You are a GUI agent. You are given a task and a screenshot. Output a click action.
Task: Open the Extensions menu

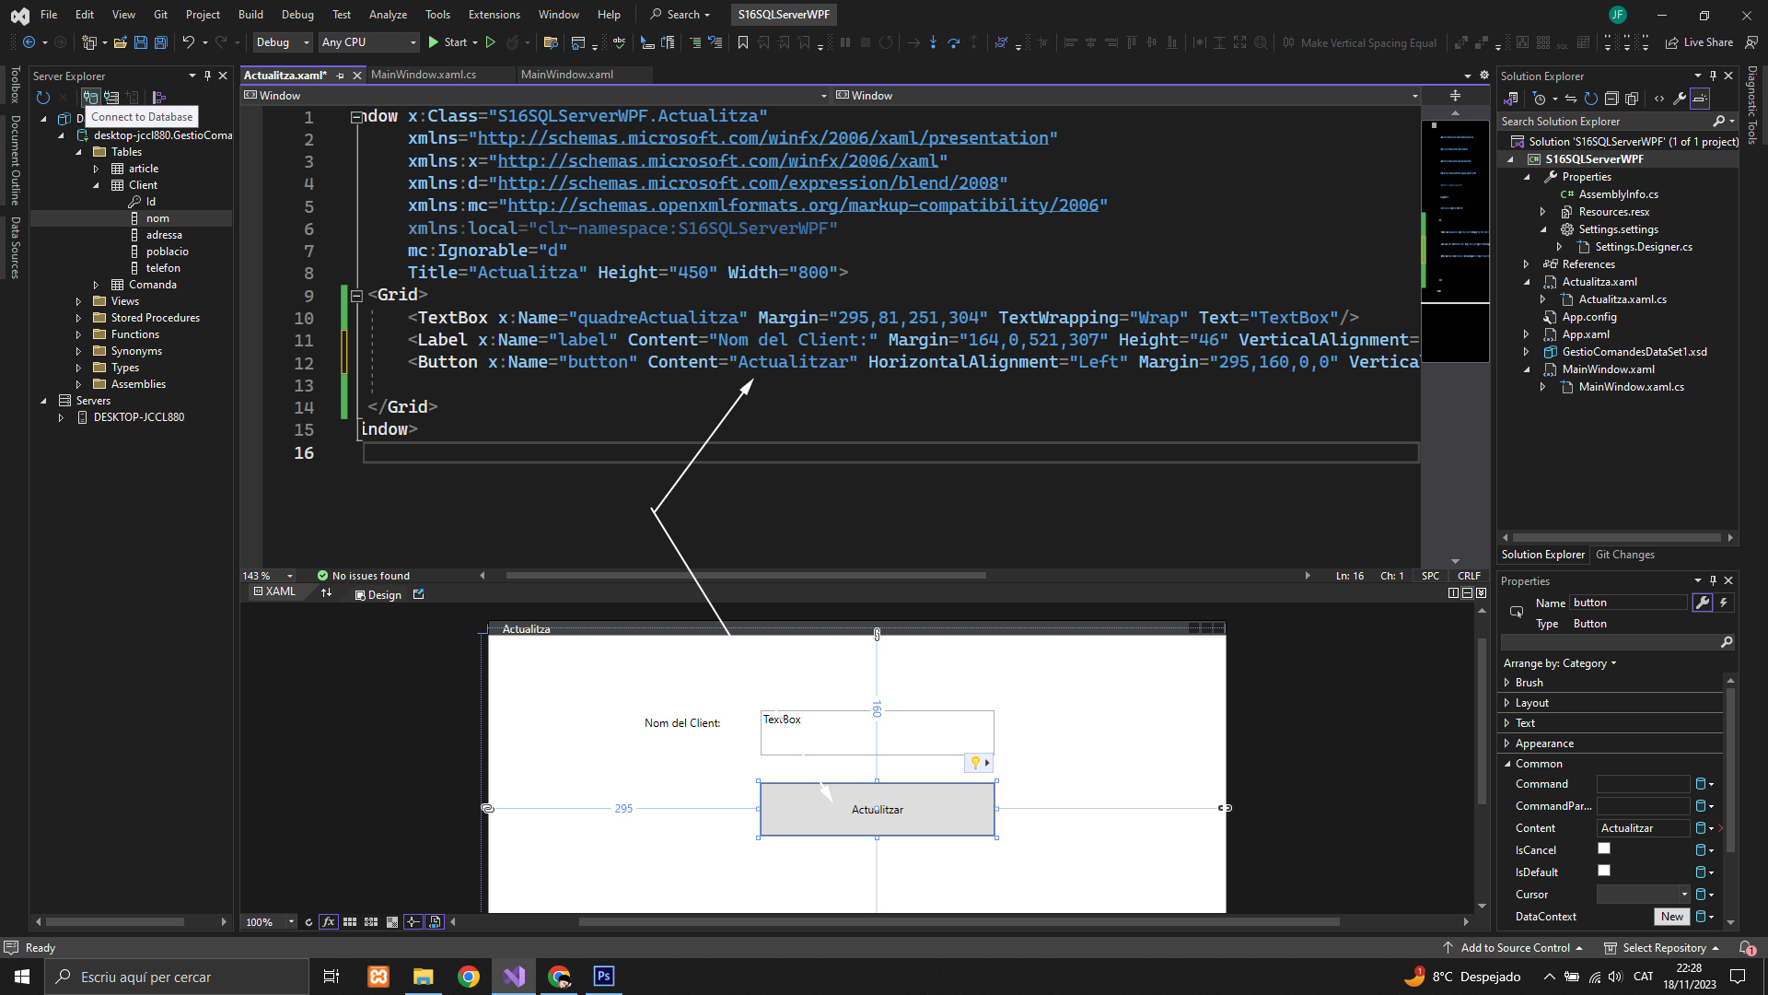[x=494, y=15]
